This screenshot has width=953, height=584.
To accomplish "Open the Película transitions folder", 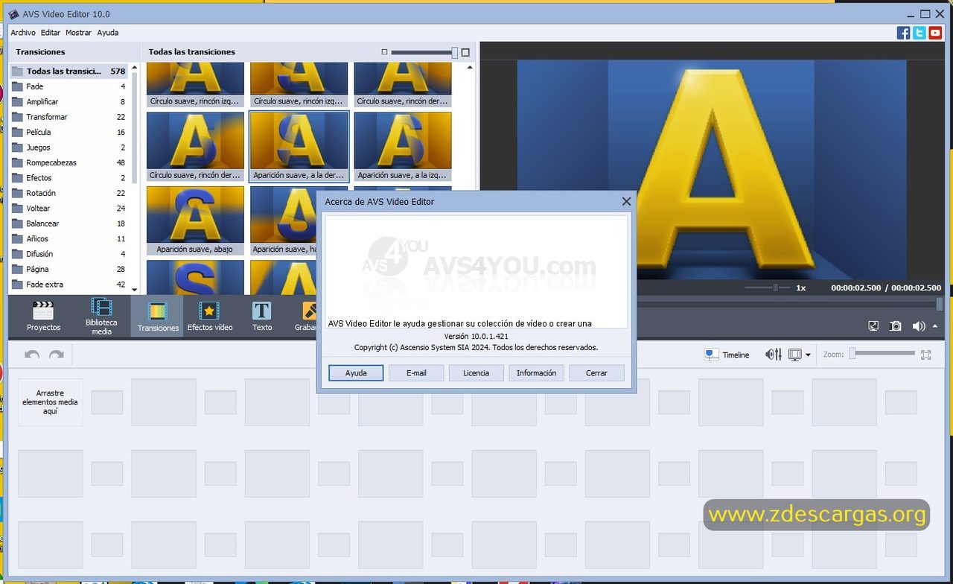I will tap(68, 132).
